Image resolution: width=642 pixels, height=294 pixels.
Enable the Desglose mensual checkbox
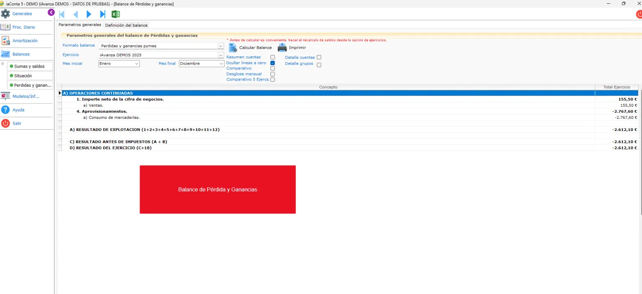click(273, 74)
